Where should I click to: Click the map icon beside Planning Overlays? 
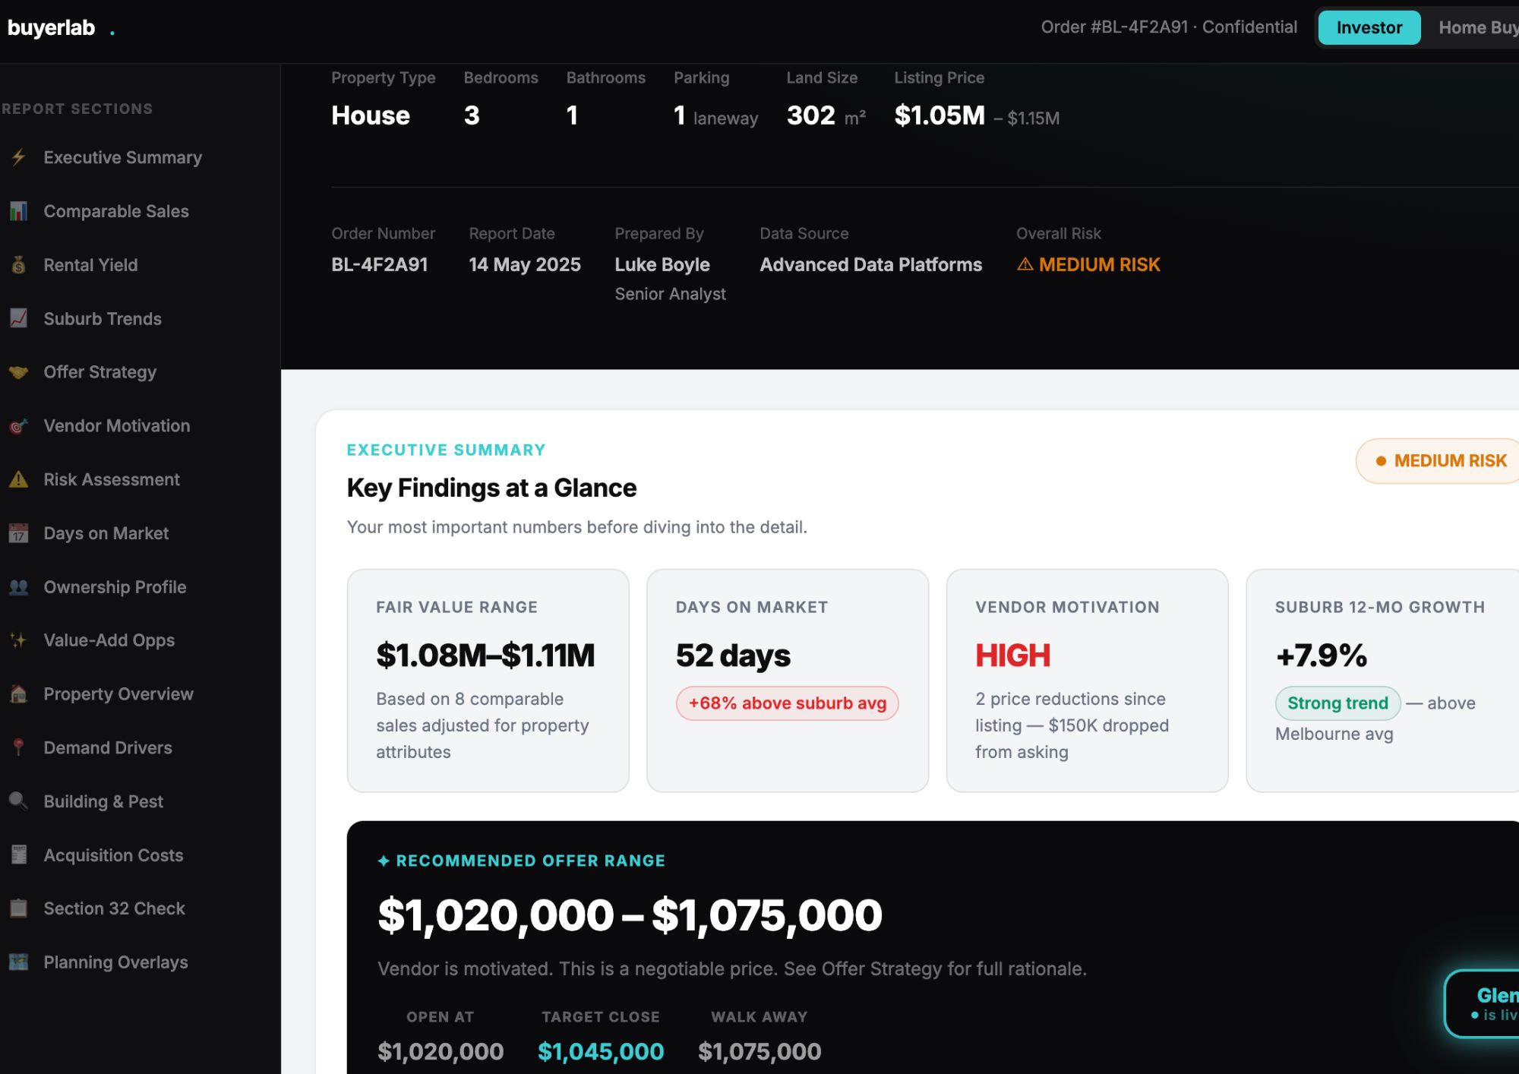tap(19, 962)
